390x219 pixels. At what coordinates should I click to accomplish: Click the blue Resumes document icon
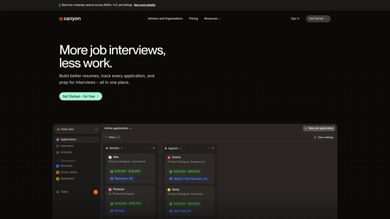(x=58, y=166)
